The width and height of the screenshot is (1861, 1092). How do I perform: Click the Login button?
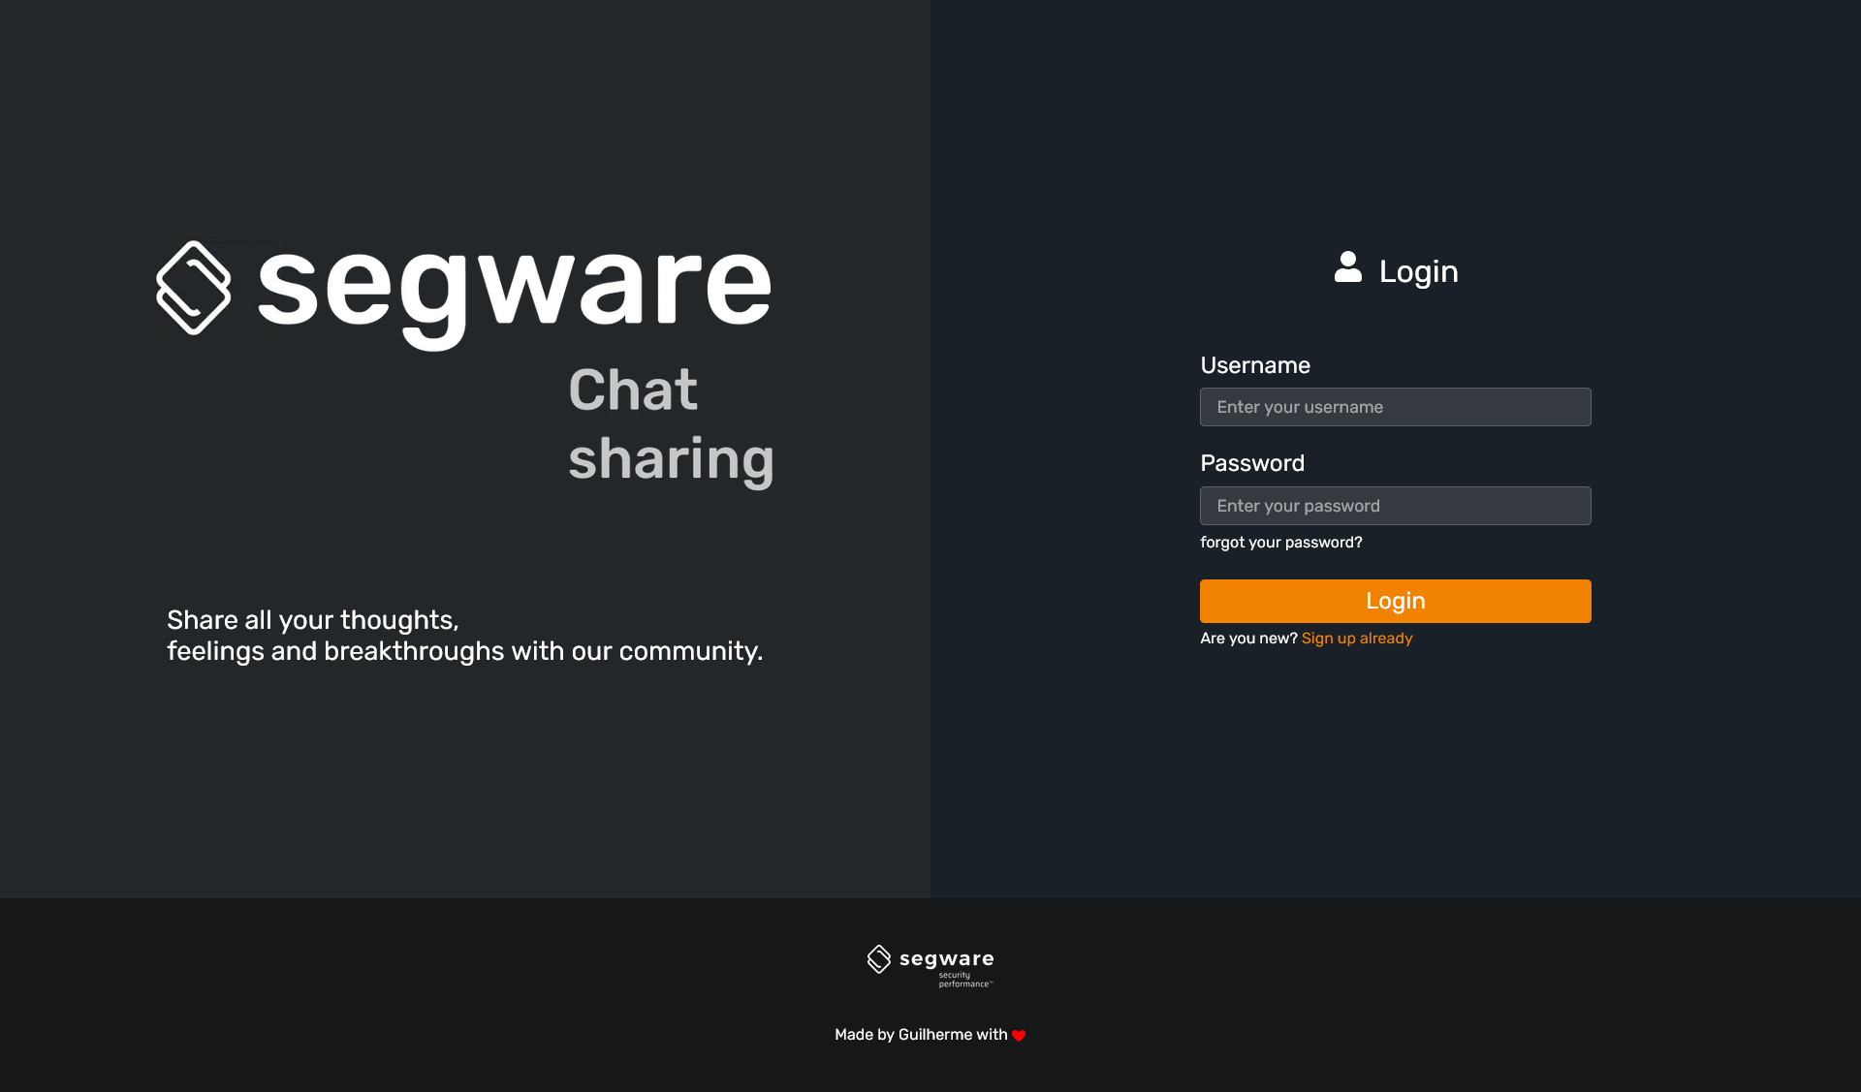click(x=1395, y=601)
